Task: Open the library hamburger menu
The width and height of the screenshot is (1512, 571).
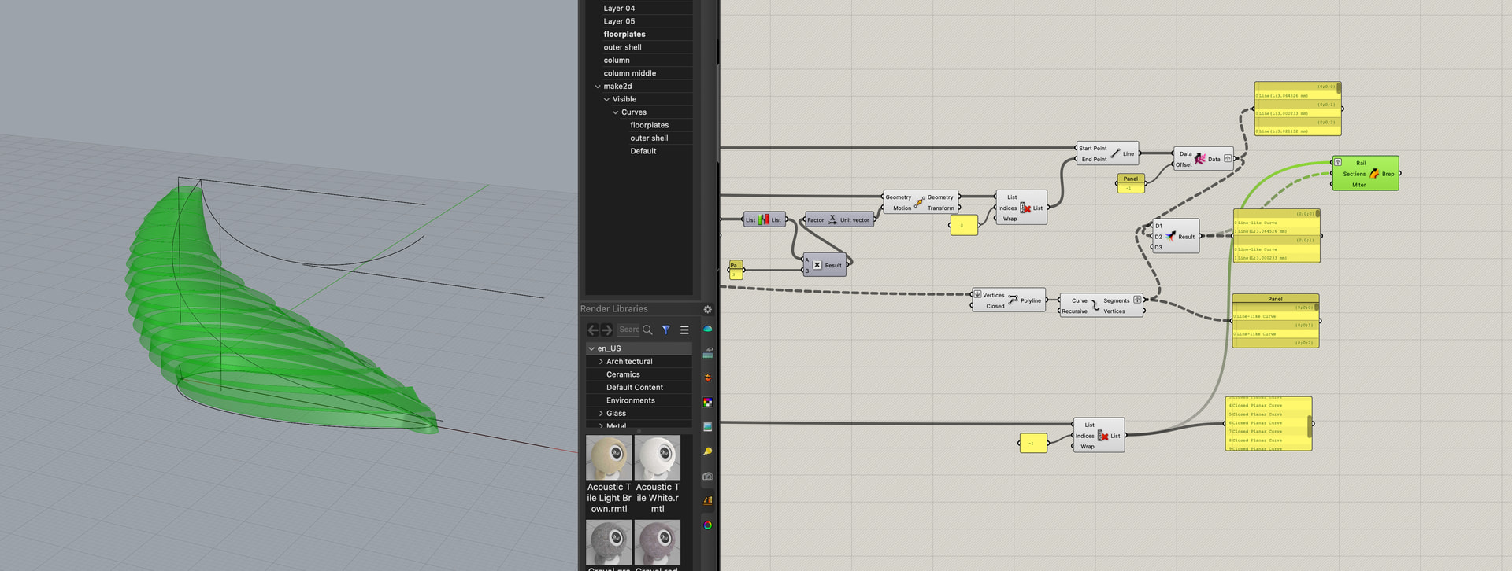Action: [684, 330]
